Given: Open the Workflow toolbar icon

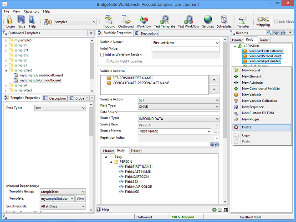Looking at the screenshot, I should 143,21.
